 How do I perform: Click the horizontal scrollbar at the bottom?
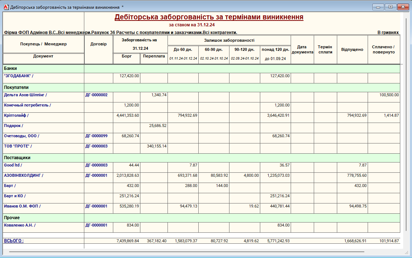[183, 252]
